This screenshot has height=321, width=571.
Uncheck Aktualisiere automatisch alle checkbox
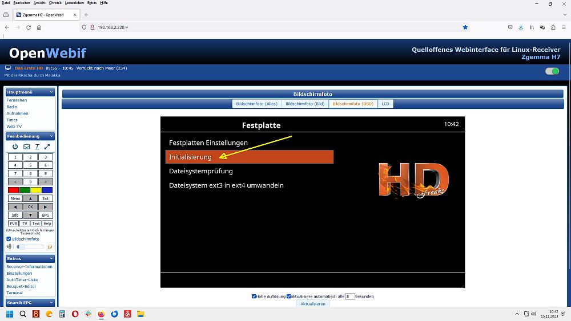tap(289, 296)
